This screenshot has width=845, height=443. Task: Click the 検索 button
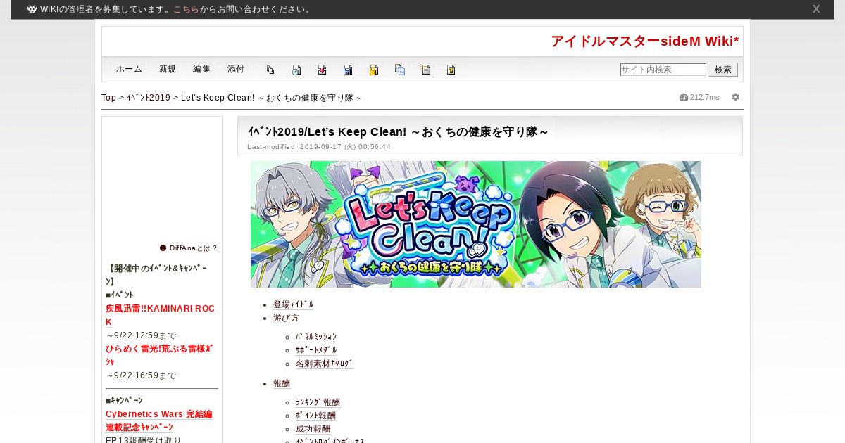click(x=723, y=70)
